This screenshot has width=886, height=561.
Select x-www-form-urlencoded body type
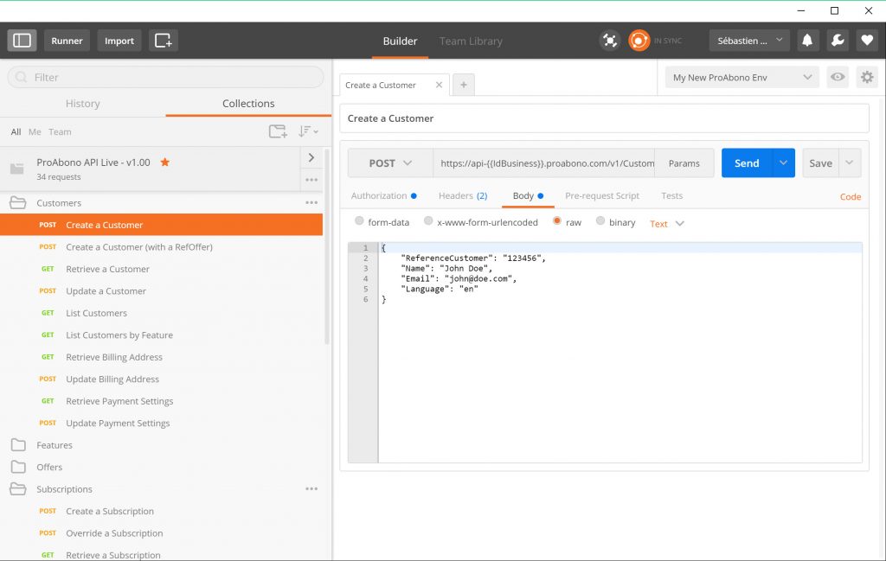tap(428, 221)
